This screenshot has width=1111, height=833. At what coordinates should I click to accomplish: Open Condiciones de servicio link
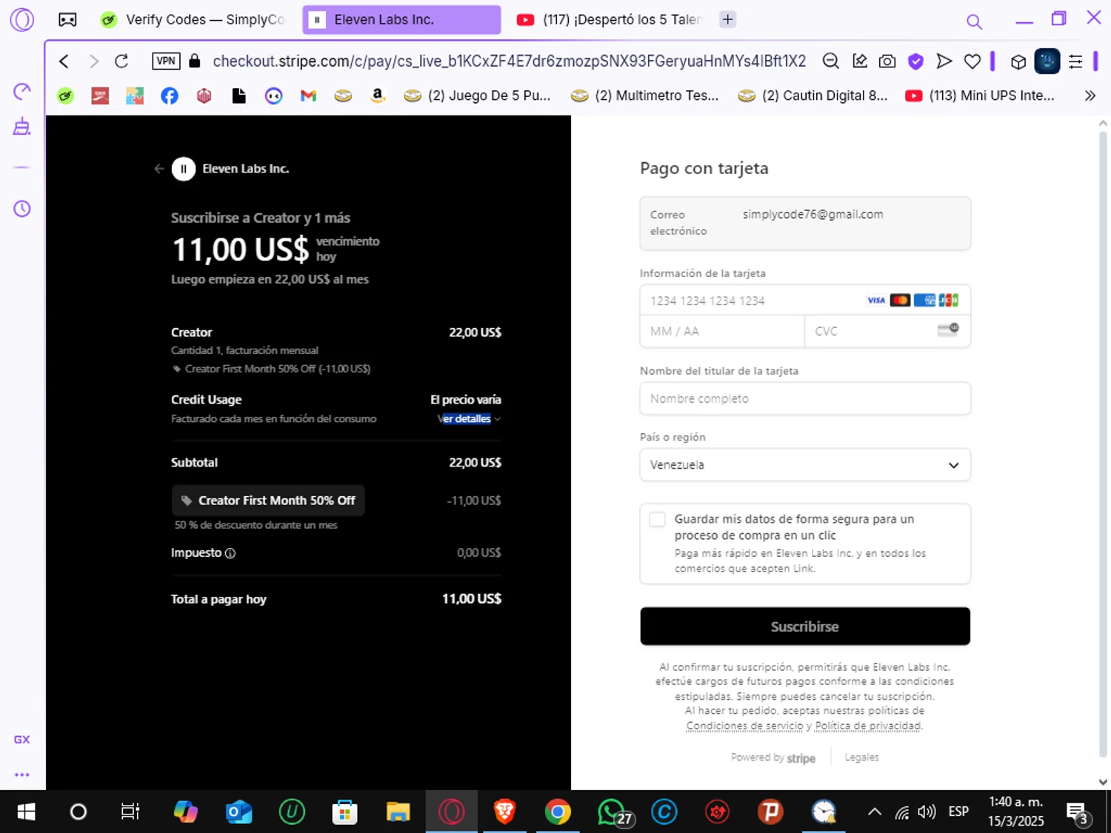tap(744, 726)
